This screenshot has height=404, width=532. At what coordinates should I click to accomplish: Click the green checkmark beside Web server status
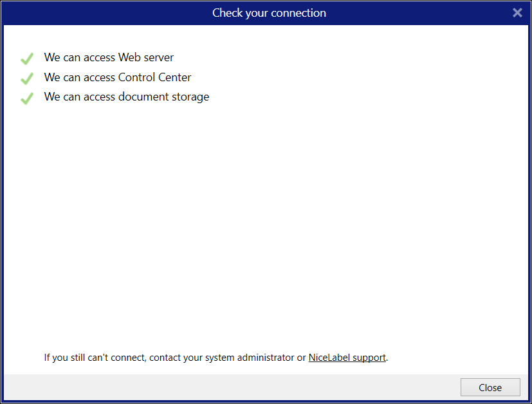click(26, 58)
